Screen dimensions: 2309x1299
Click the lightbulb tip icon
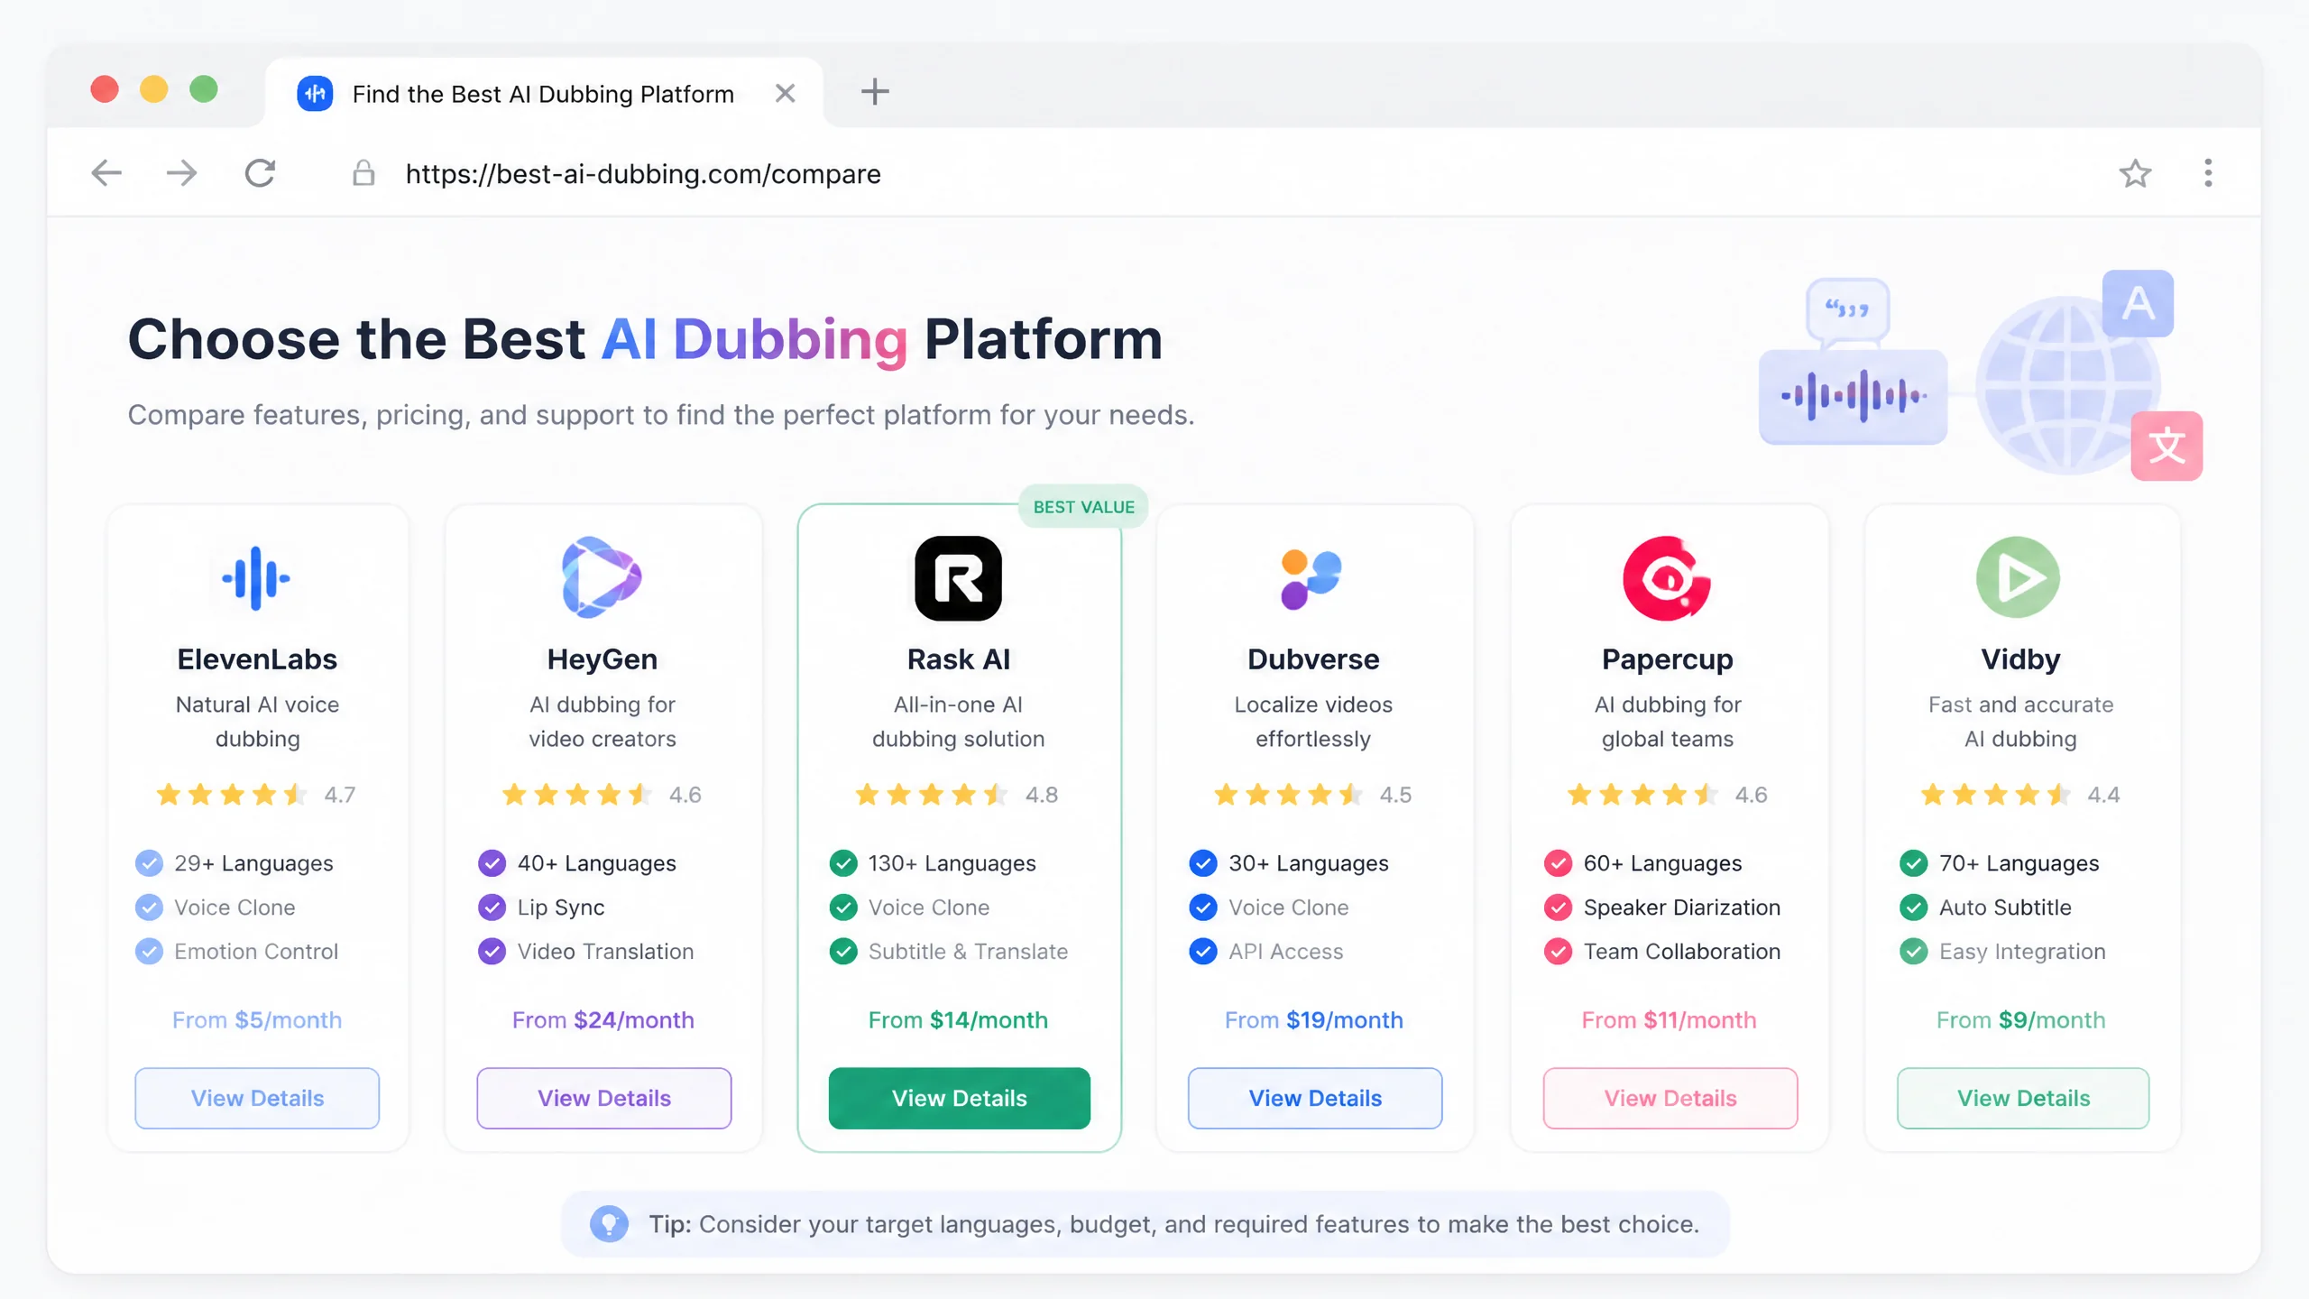coord(609,1224)
